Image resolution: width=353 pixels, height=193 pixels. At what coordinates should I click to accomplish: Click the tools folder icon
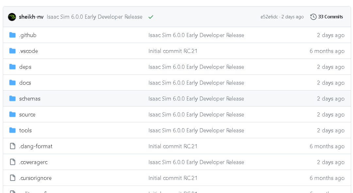[12, 130]
